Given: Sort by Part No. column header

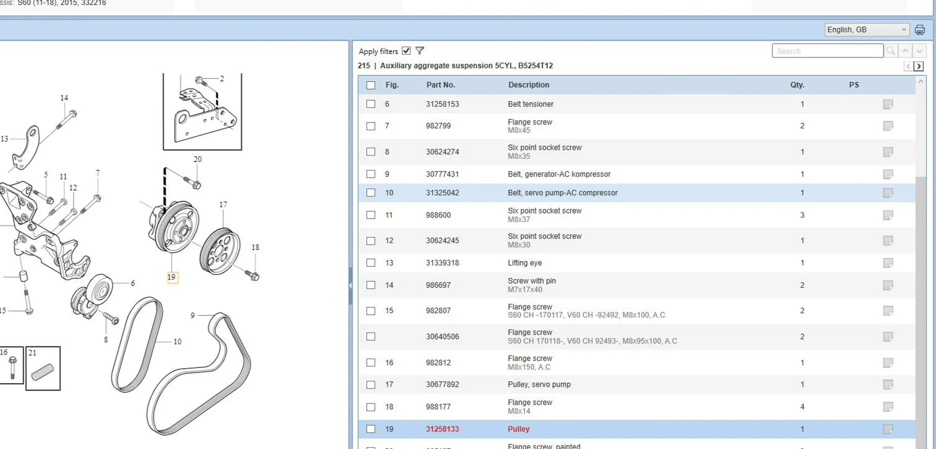Looking at the screenshot, I should (440, 85).
